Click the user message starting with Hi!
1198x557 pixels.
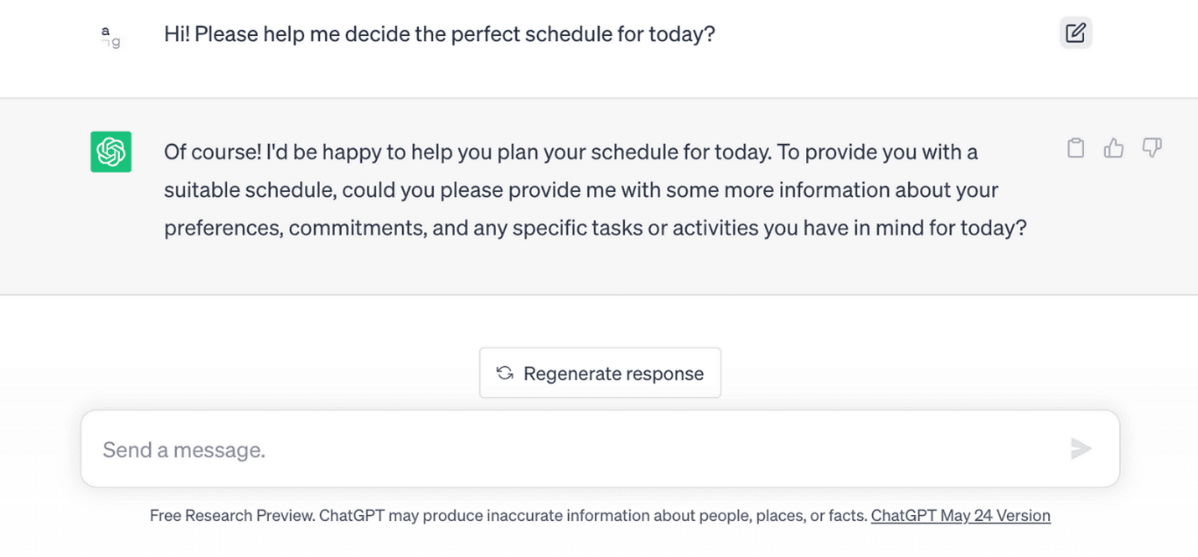[439, 35]
